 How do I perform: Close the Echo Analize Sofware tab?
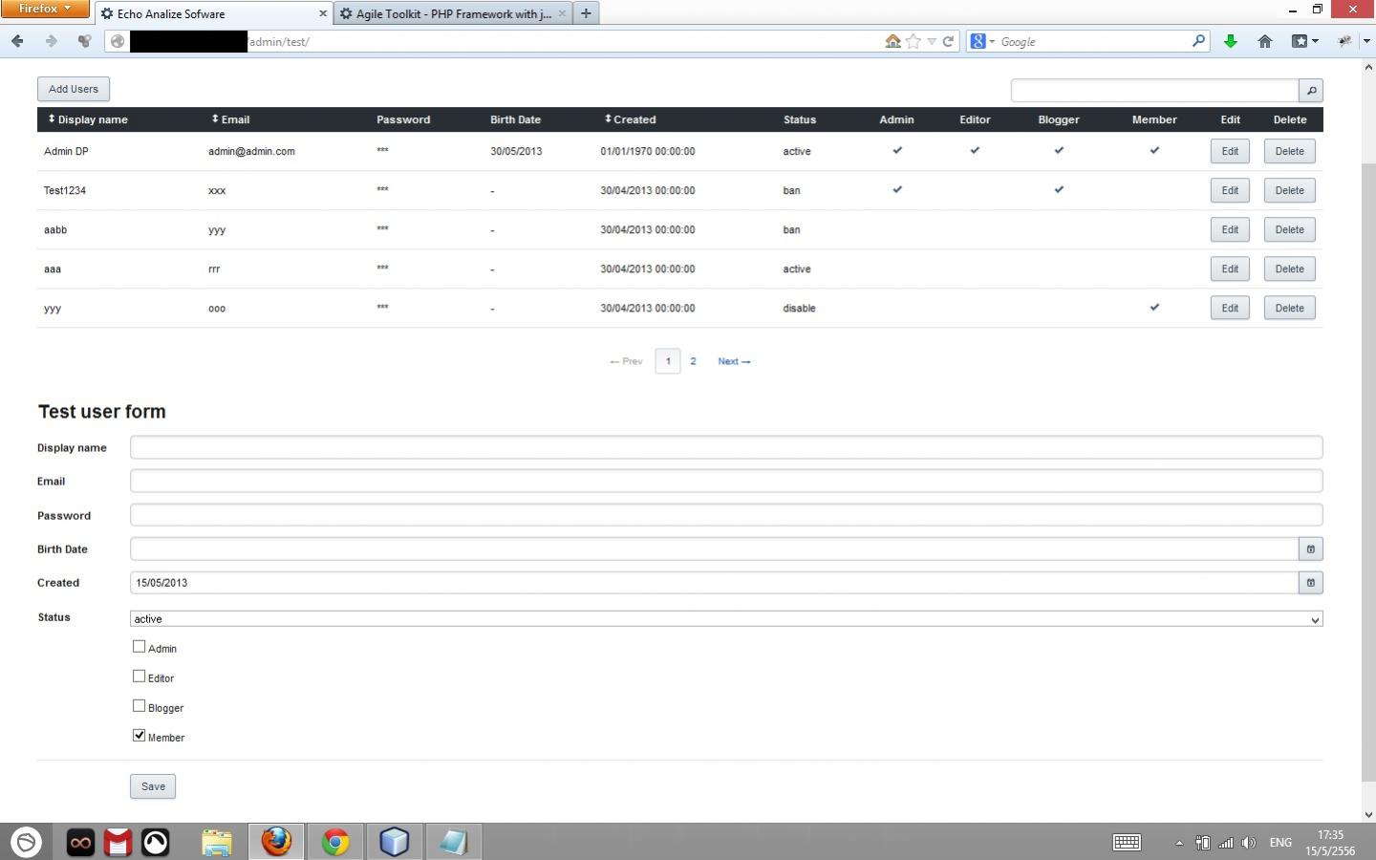point(322,13)
